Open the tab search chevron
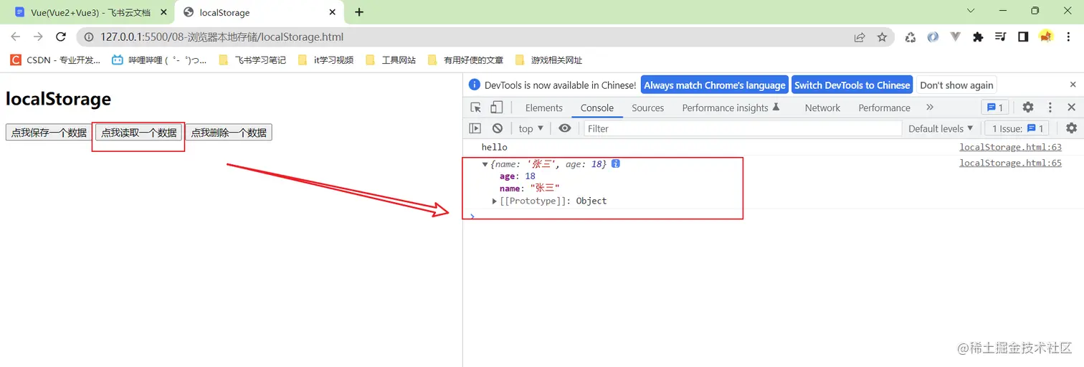The image size is (1084, 367). [x=971, y=11]
